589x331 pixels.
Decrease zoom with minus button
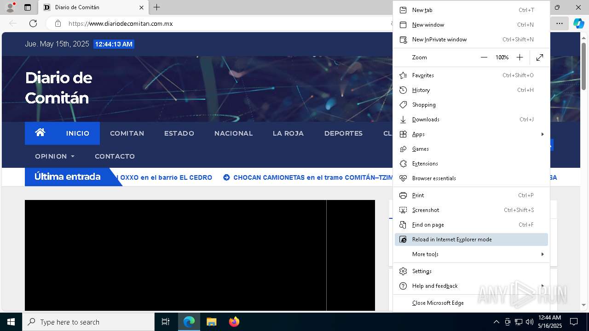click(x=484, y=57)
